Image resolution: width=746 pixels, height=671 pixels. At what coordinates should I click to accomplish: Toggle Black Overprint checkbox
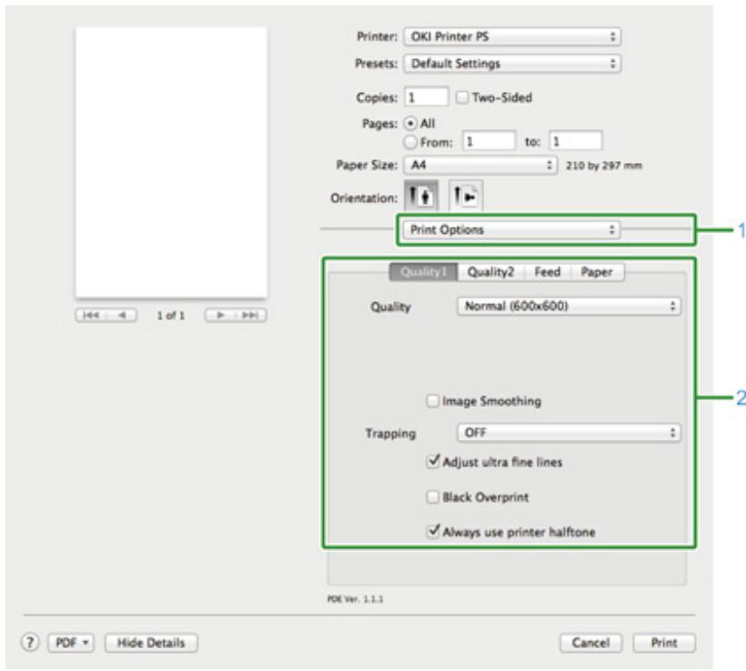click(x=432, y=498)
